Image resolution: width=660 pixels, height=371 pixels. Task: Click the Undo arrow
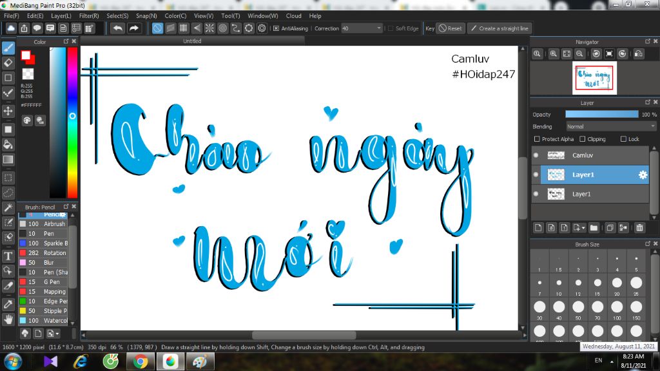click(118, 28)
